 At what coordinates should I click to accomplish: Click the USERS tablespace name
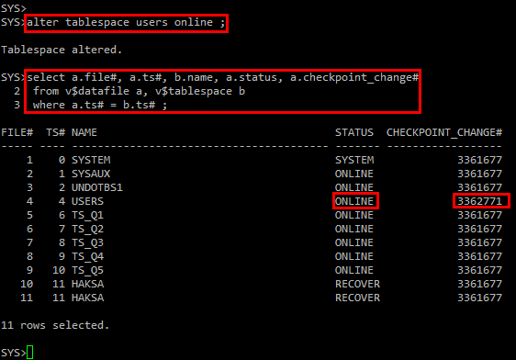tap(87, 201)
